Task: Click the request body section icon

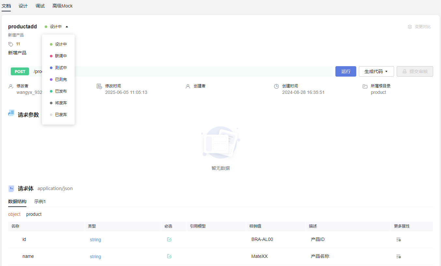Action: coord(11,188)
